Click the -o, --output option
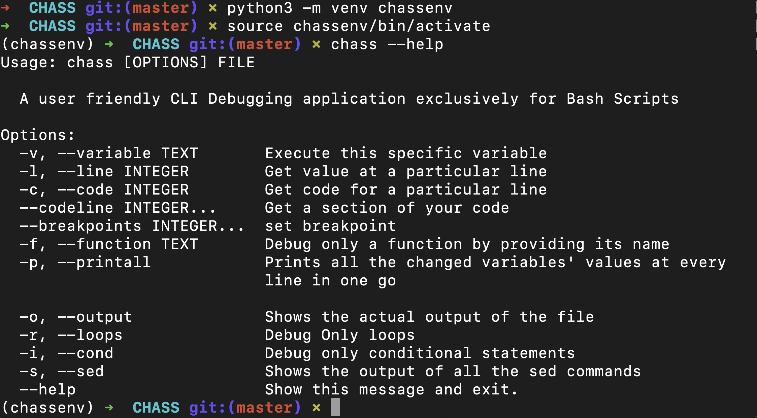The height and width of the screenshot is (418, 757). pyautogui.click(x=75, y=317)
